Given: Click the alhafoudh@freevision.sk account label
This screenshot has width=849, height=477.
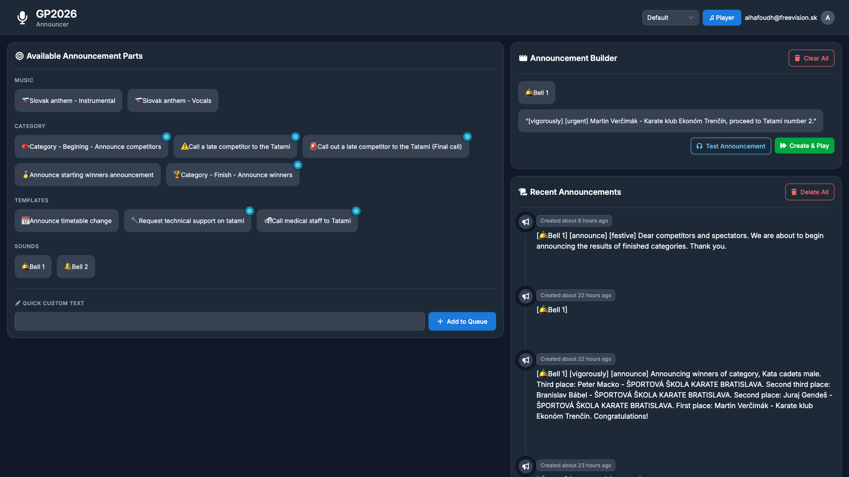Looking at the screenshot, I should (x=780, y=18).
